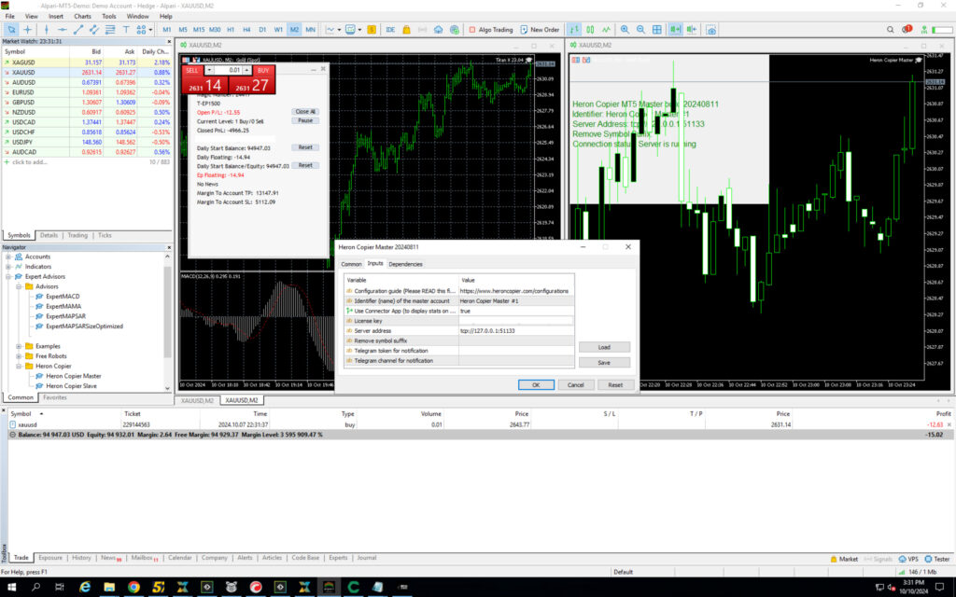Open the VPS cloud icon in toolbar
The width and height of the screenshot is (956, 597).
pyautogui.click(x=438, y=29)
